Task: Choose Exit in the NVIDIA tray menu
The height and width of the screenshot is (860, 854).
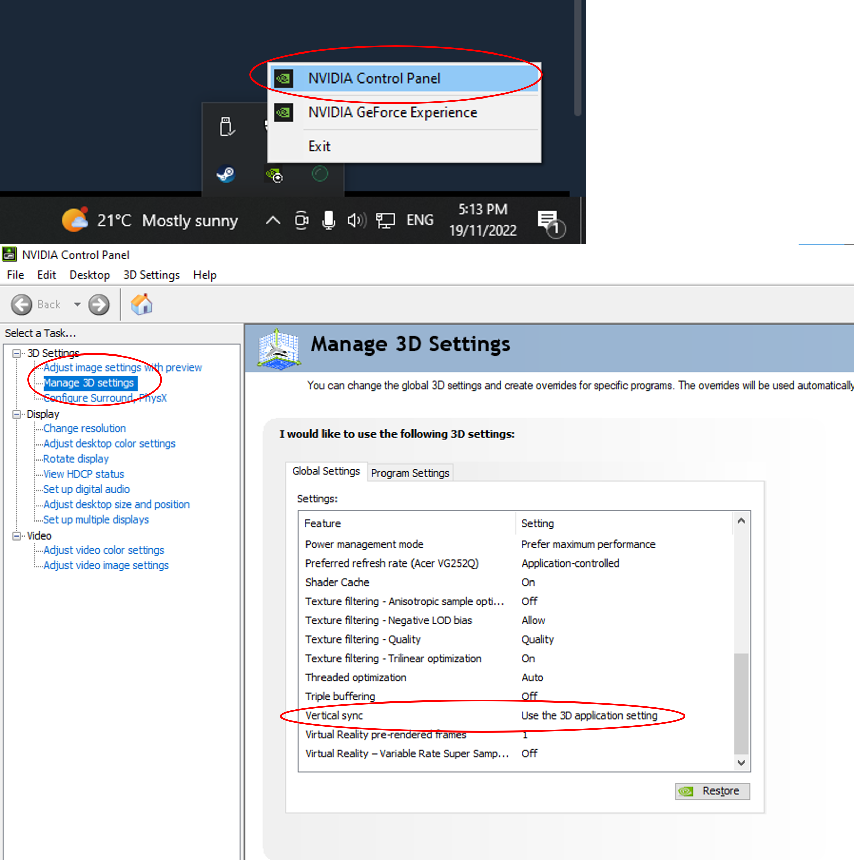Action: [404, 147]
